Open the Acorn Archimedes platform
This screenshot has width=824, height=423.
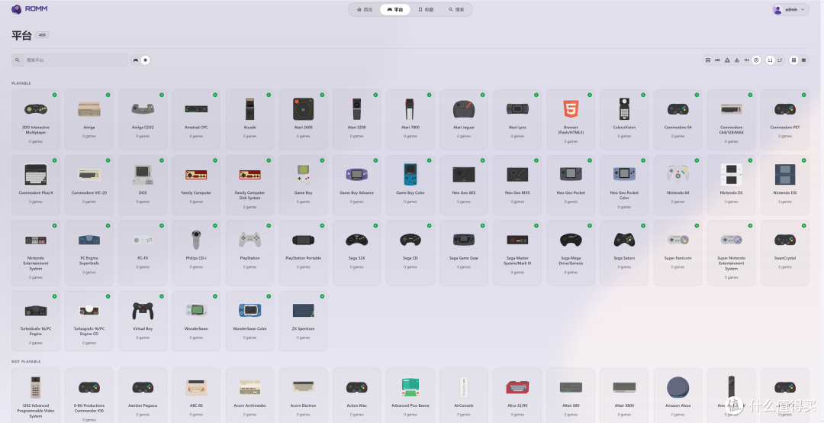(249, 395)
